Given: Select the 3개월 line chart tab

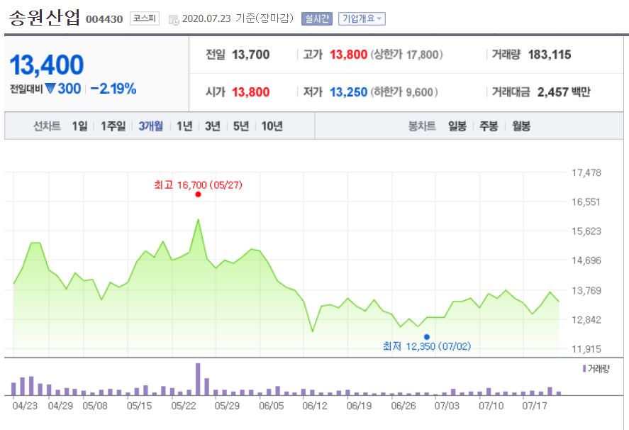Looking at the screenshot, I should coord(151,126).
